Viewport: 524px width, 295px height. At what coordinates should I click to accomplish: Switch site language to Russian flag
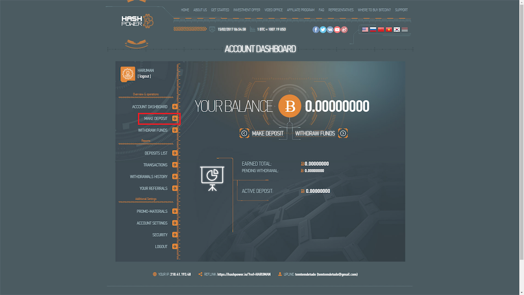(373, 30)
